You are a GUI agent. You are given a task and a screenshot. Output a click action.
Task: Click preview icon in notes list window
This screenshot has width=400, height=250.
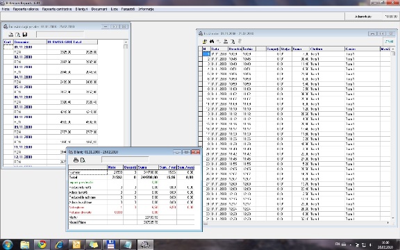[233, 42]
